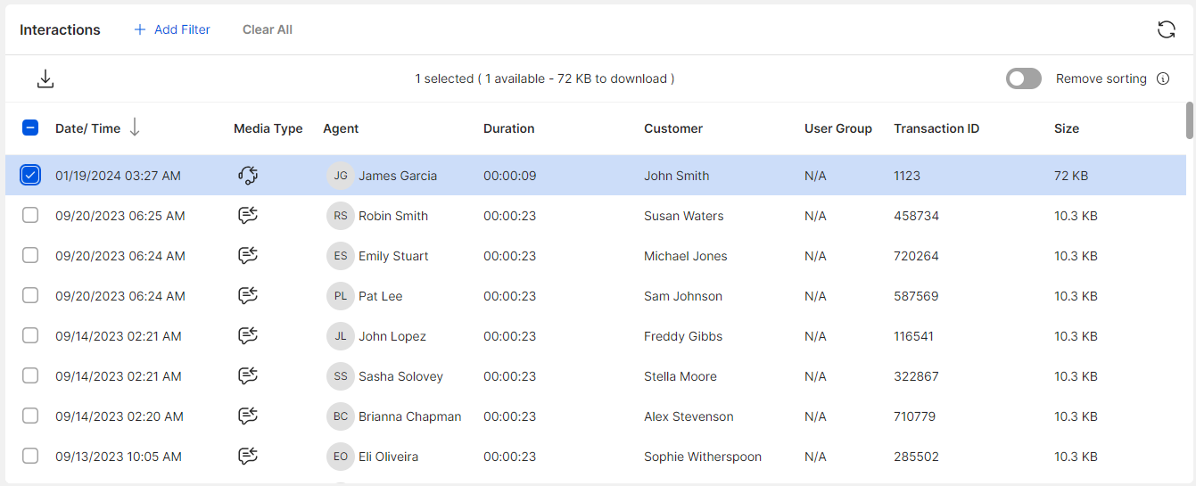Image resolution: width=1196 pixels, height=486 pixels.
Task: Click the BC avatar for Brianna Chapman
Action: pyautogui.click(x=341, y=416)
